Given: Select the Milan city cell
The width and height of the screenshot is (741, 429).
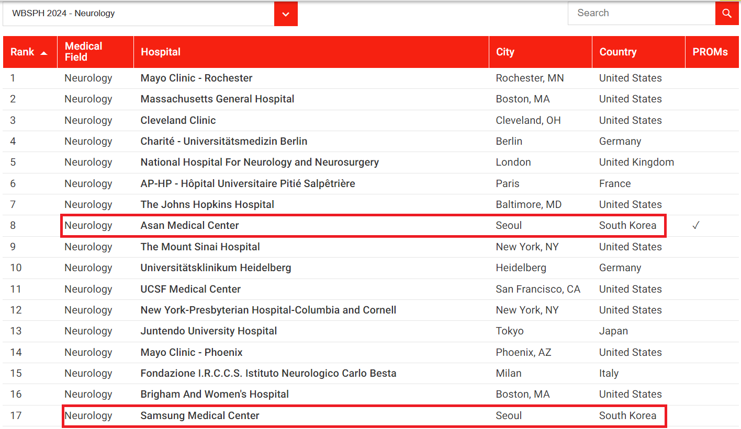Looking at the screenshot, I should tap(508, 373).
